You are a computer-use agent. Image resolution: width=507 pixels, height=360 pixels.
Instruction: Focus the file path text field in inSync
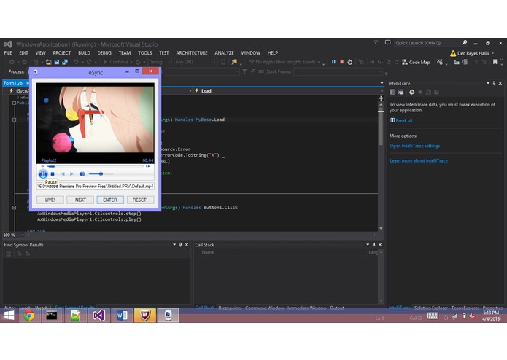coord(96,187)
